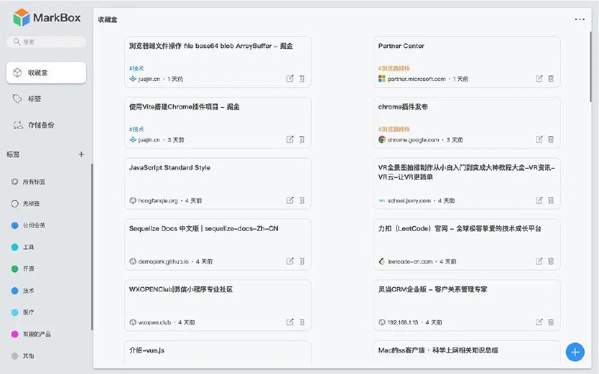Screen dimensions: 599x374
Task: Open the 收藏盒 sidebar item
Action: click(x=46, y=73)
